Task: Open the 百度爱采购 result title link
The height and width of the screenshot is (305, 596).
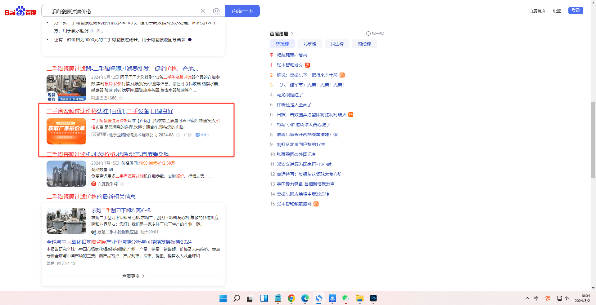Action: [108, 154]
